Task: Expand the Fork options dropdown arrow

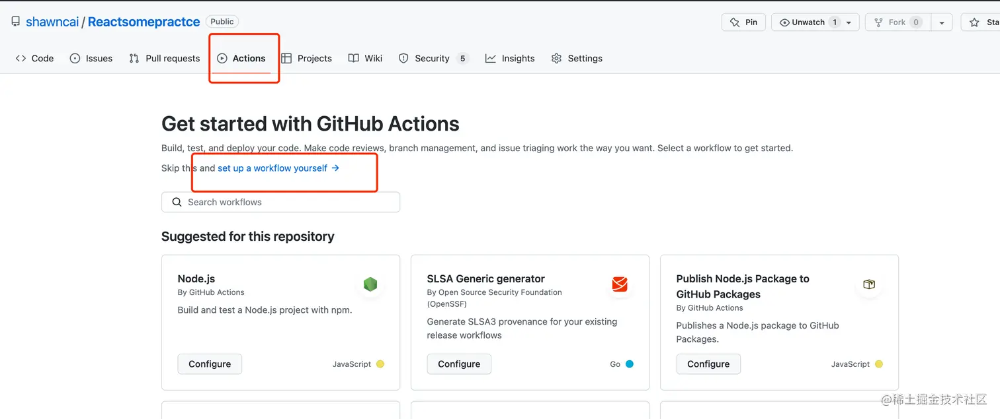Action: click(x=942, y=22)
